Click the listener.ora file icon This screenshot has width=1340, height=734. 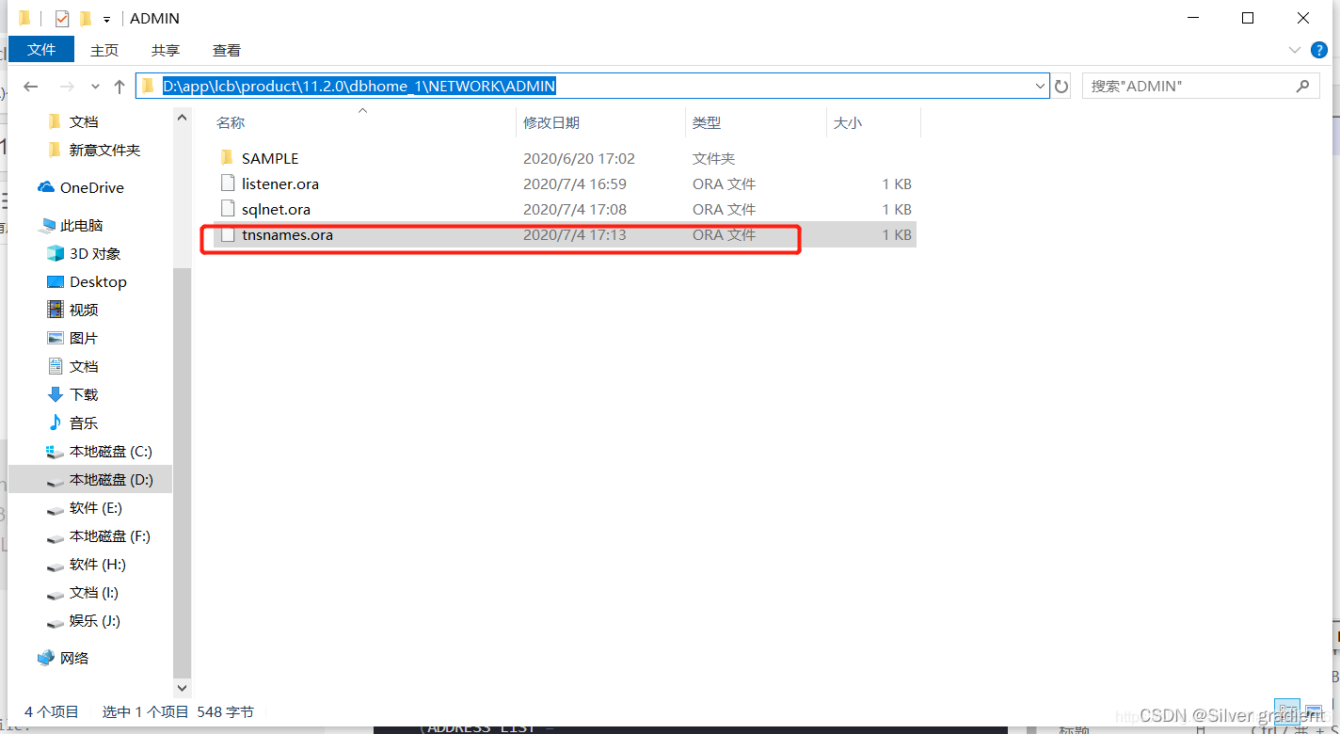coord(226,183)
